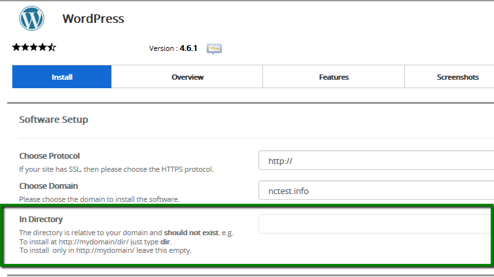Viewport: 494px width, 277px height.
Task: Open the Overview tab
Action: coord(187,77)
